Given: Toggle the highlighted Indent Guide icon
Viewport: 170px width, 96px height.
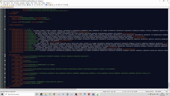Looking at the screenshot, I should coord(46,5).
